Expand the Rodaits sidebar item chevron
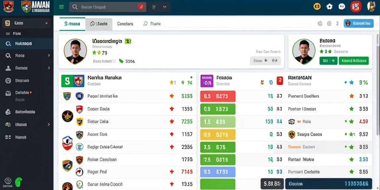Viewport: 380px width, 190px height. coord(49,68)
